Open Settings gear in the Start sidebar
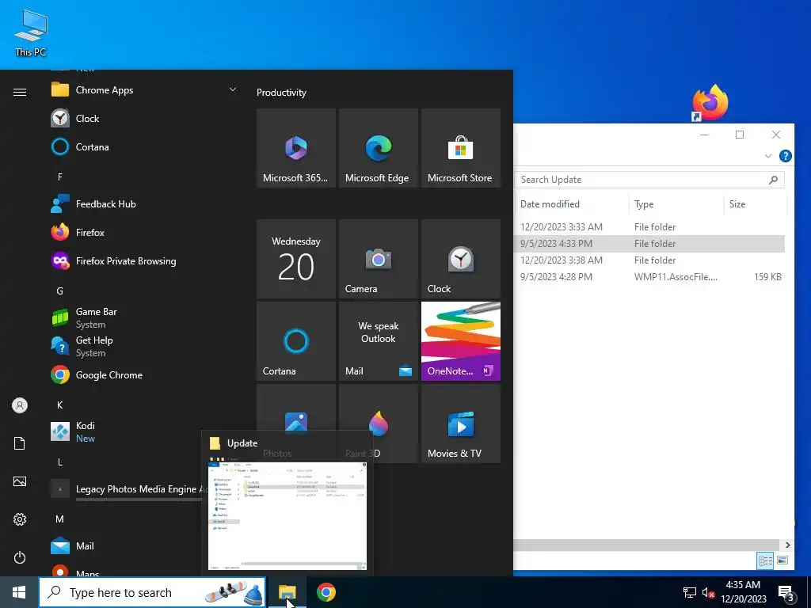The image size is (811, 608). pos(20,519)
